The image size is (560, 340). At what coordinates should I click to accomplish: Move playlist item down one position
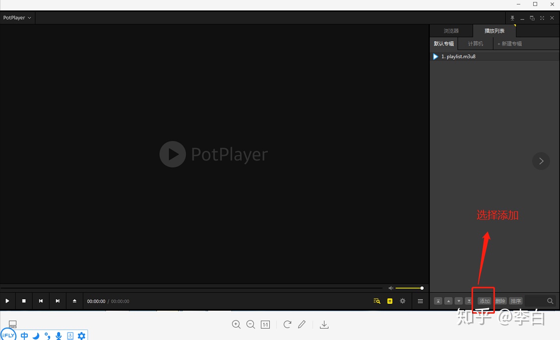point(459,301)
